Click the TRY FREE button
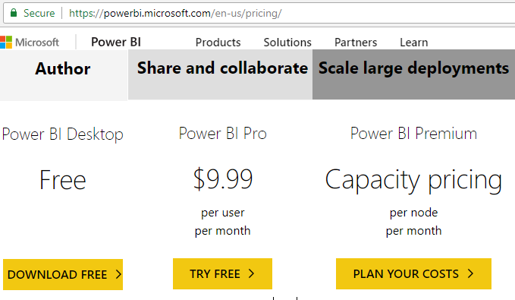515x300 pixels. [222, 273]
